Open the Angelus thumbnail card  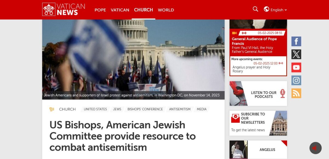258,150
